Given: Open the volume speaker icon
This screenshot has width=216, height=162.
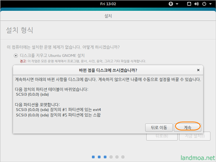Looking at the screenshot, I should 197,4.
